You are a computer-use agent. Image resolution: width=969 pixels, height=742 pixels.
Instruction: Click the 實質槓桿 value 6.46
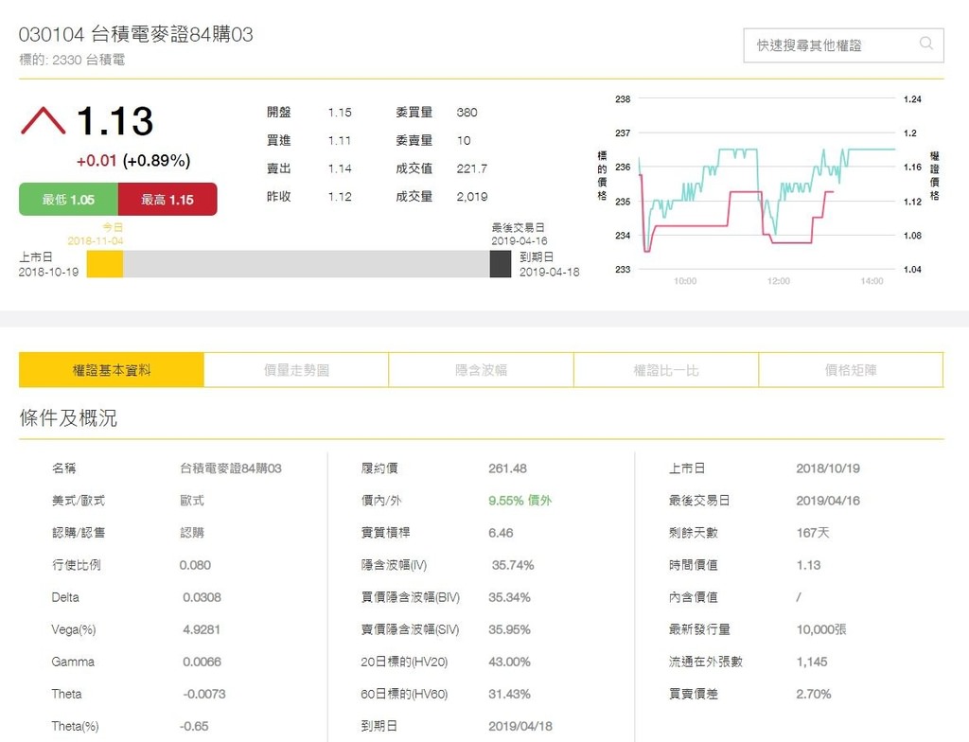[x=501, y=533]
